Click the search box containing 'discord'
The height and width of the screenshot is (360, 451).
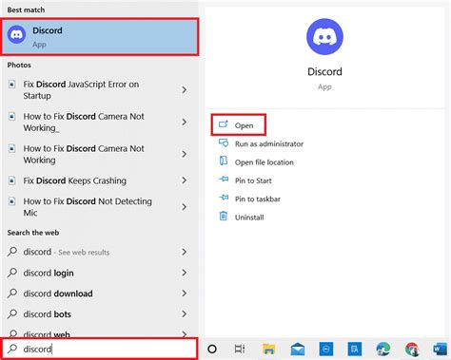coord(100,349)
